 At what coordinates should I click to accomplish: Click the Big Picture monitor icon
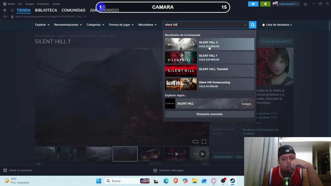click(x=305, y=4)
